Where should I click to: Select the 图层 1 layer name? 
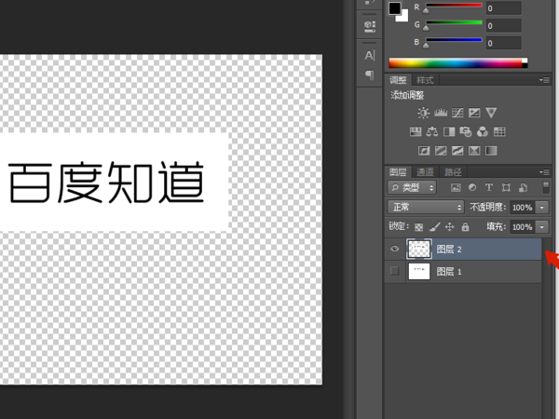tap(449, 272)
